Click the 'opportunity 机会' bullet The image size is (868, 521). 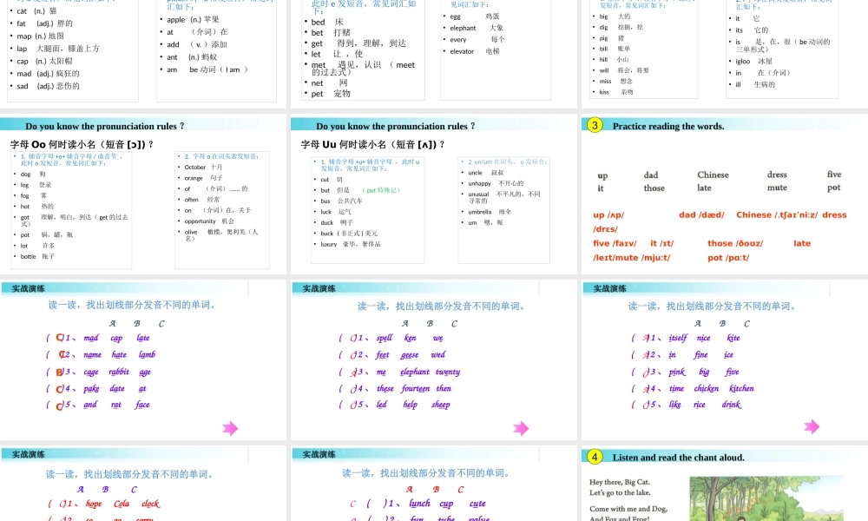[209, 221]
